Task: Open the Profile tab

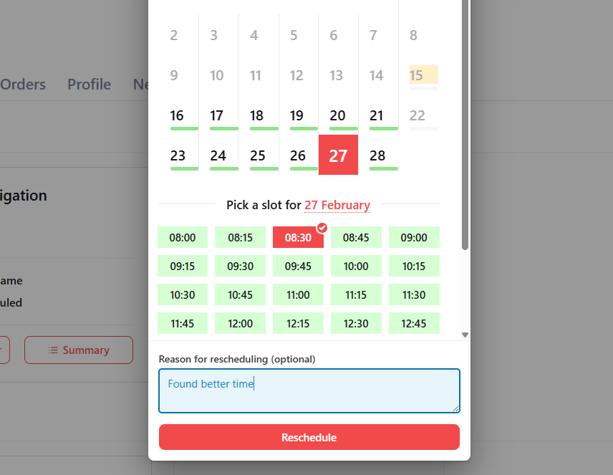Action: (90, 85)
